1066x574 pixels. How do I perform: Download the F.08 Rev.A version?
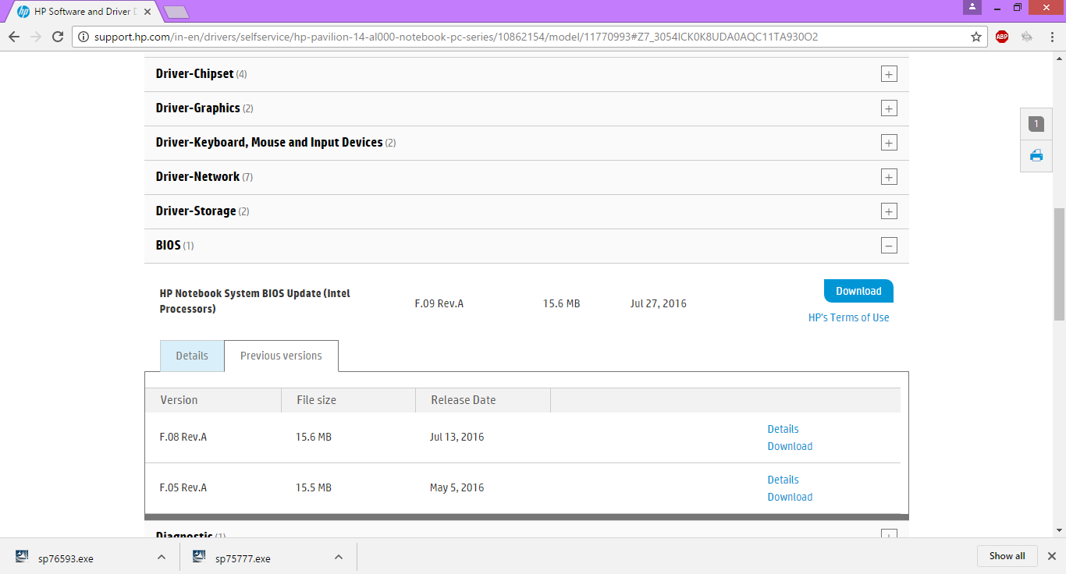pos(790,446)
